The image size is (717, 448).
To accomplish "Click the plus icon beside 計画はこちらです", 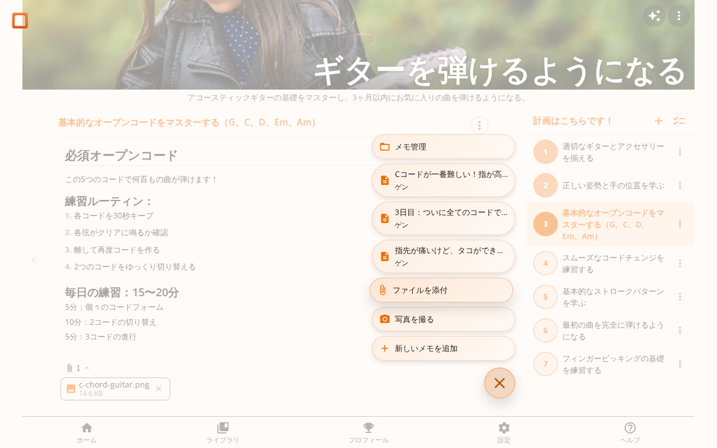I will pyautogui.click(x=659, y=121).
